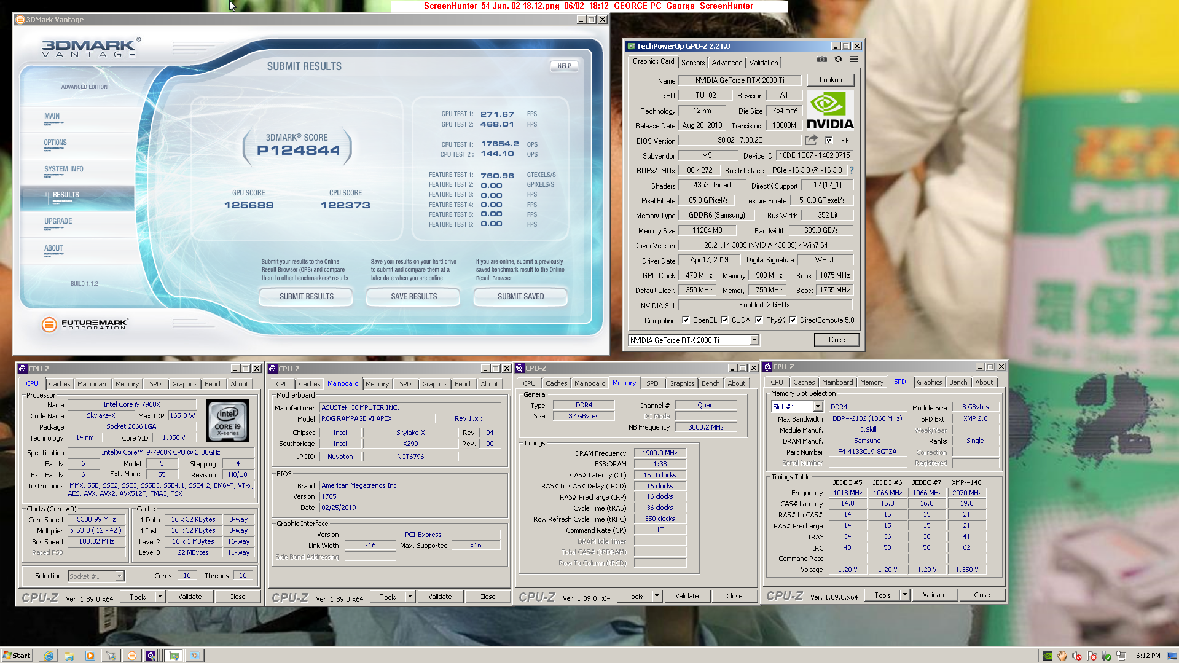Click the Futuremark logo in 3DMark
This screenshot has width=1179, height=663.
click(85, 324)
